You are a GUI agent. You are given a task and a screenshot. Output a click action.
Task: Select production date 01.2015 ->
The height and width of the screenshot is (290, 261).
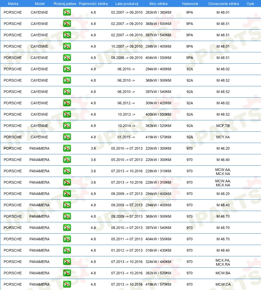point(126,137)
